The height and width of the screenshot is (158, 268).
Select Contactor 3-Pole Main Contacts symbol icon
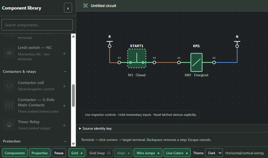click(9, 105)
